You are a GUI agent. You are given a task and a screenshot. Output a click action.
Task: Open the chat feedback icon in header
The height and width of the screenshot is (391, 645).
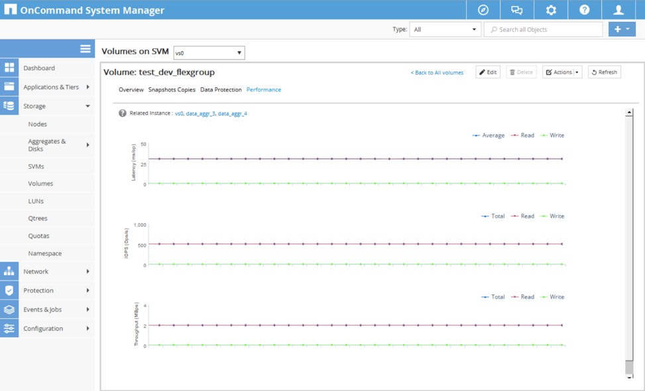click(517, 10)
